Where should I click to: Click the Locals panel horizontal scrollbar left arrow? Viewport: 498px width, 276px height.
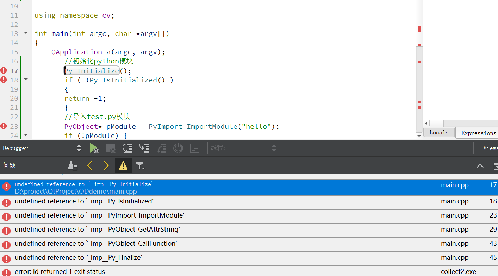pos(427,123)
